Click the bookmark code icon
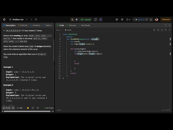 click(x=158, y=30)
